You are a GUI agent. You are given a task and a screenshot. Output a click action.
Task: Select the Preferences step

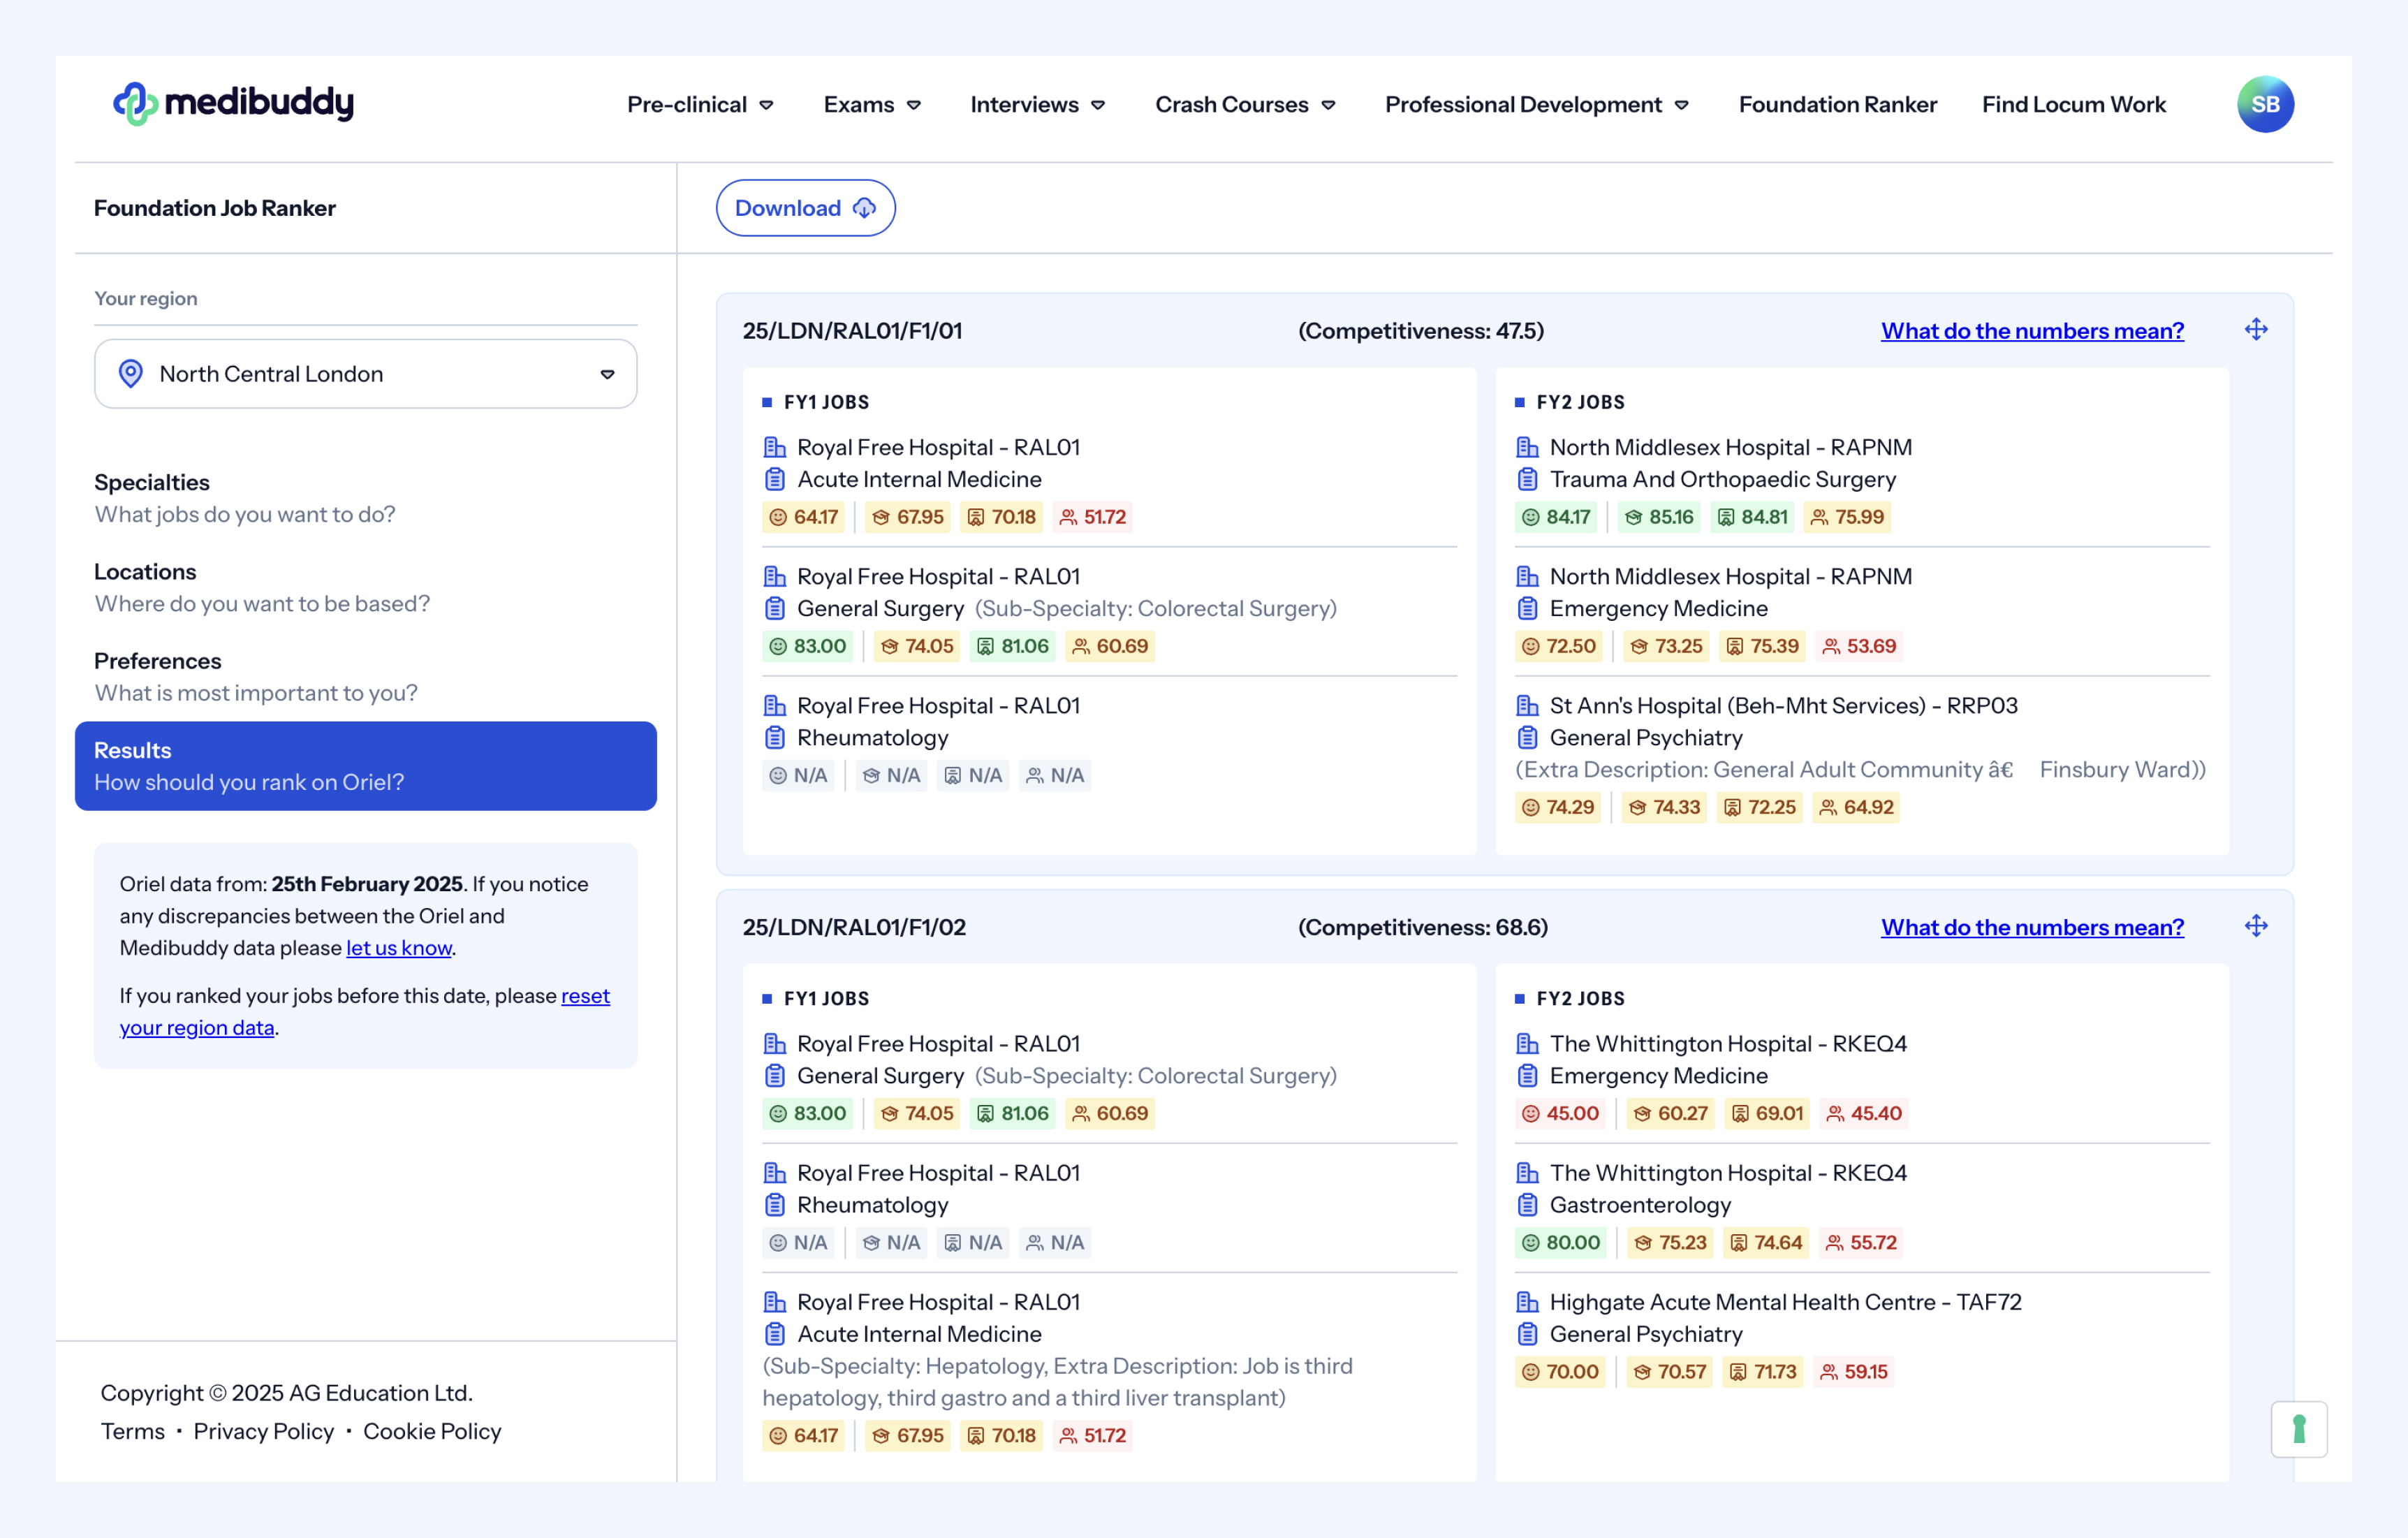pyautogui.click(x=255, y=677)
